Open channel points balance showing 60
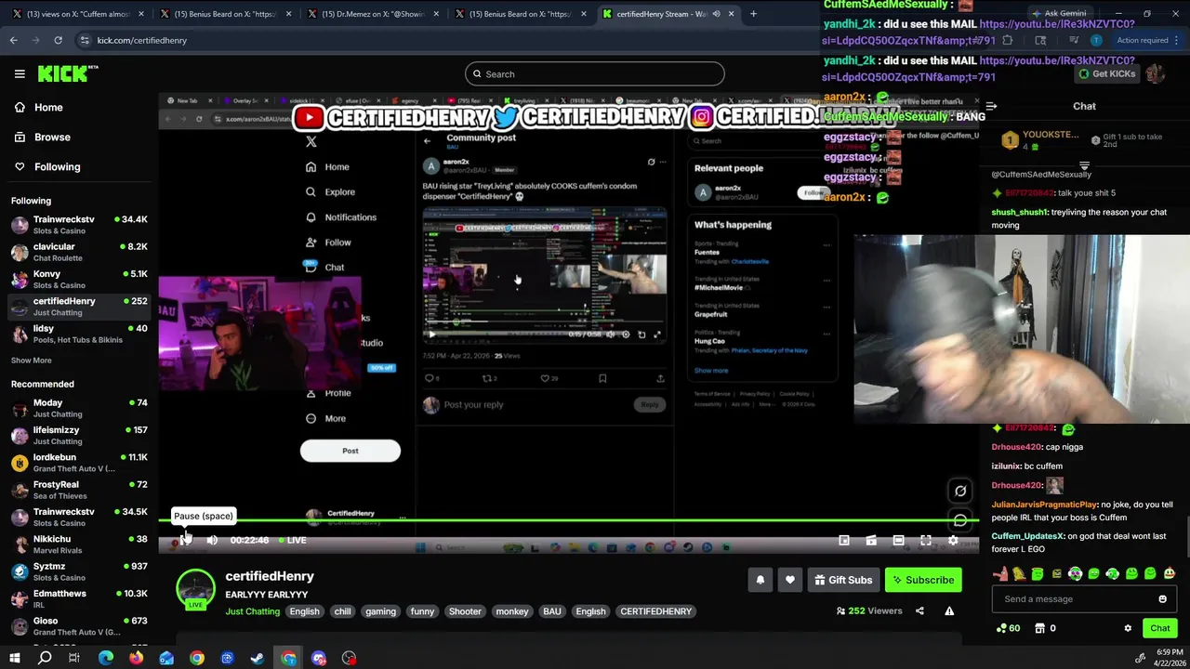Image resolution: width=1190 pixels, height=669 pixels. click(x=1008, y=628)
